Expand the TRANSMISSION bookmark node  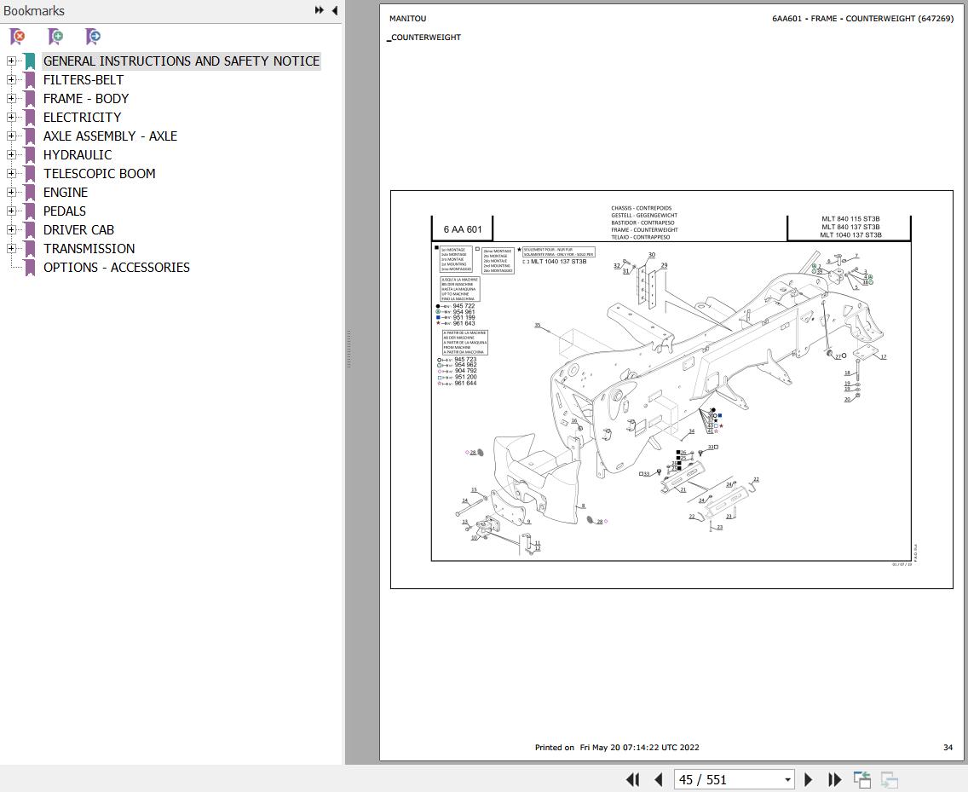point(11,248)
